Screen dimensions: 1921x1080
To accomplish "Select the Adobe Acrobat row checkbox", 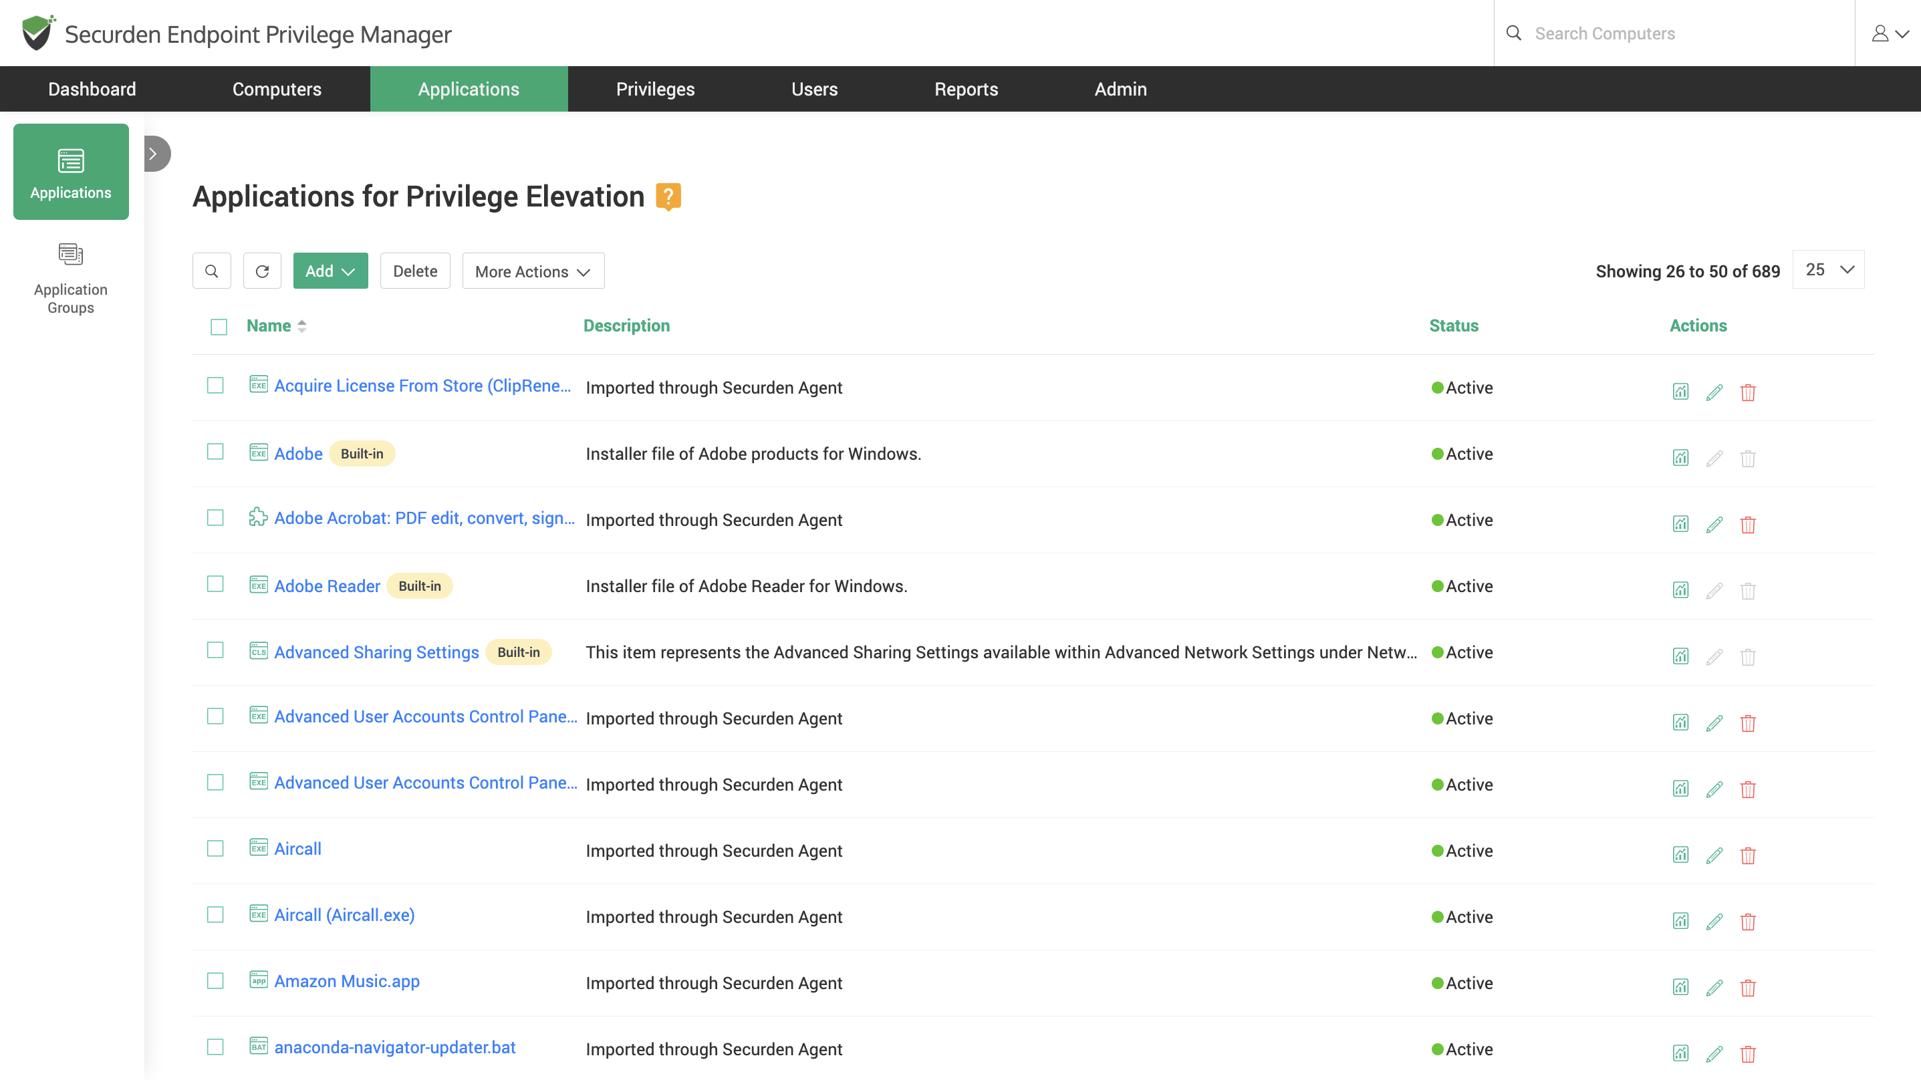I will click(215, 518).
